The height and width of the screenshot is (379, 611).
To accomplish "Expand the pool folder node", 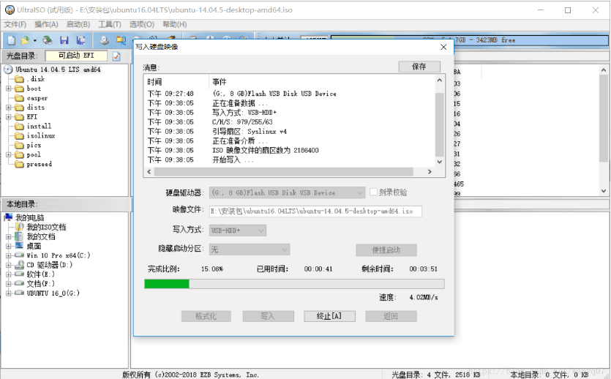I will pyautogui.click(x=8, y=154).
